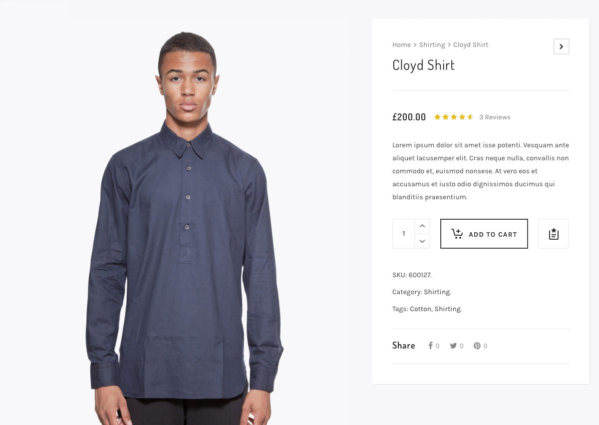
Task: Select the Cotton tag link
Action: click(420, 309)
